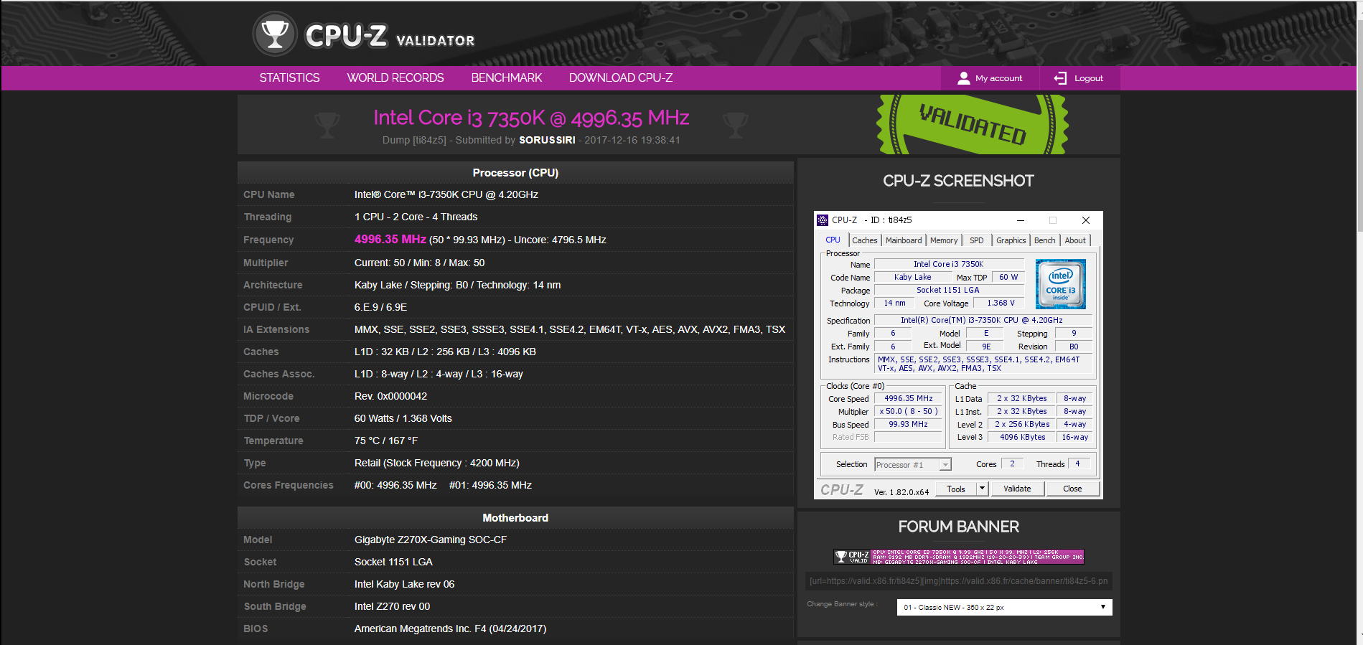Click the forum banner image

click(959, 557)
